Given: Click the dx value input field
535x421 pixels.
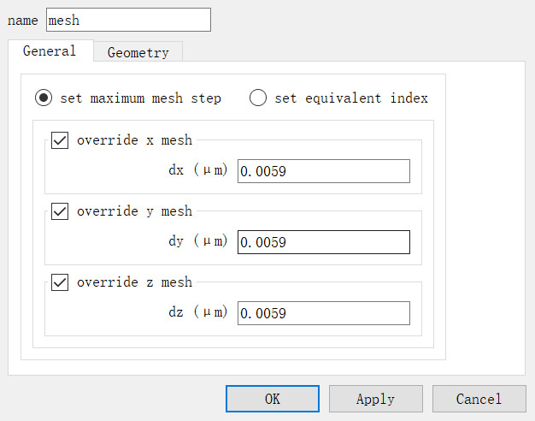Looking at the screenshot, I should 323,171.
